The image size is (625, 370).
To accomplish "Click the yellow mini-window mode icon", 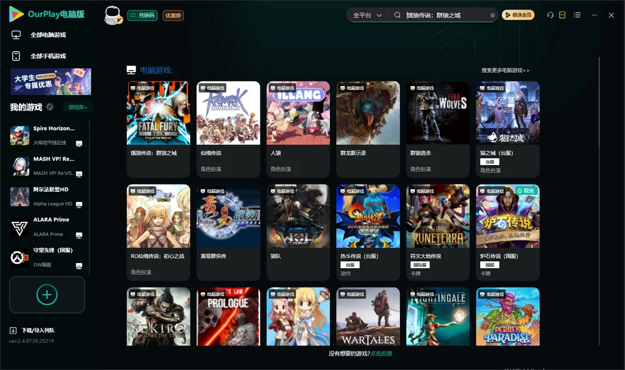I will click(562, 15).
